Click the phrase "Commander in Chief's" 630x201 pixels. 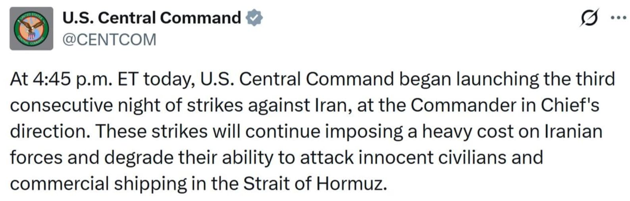click(x=505, y=105)
